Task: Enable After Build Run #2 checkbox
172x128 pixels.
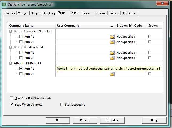Action: click(21, 74)
